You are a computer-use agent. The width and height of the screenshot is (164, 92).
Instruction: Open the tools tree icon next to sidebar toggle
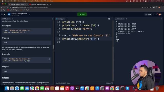4,14
